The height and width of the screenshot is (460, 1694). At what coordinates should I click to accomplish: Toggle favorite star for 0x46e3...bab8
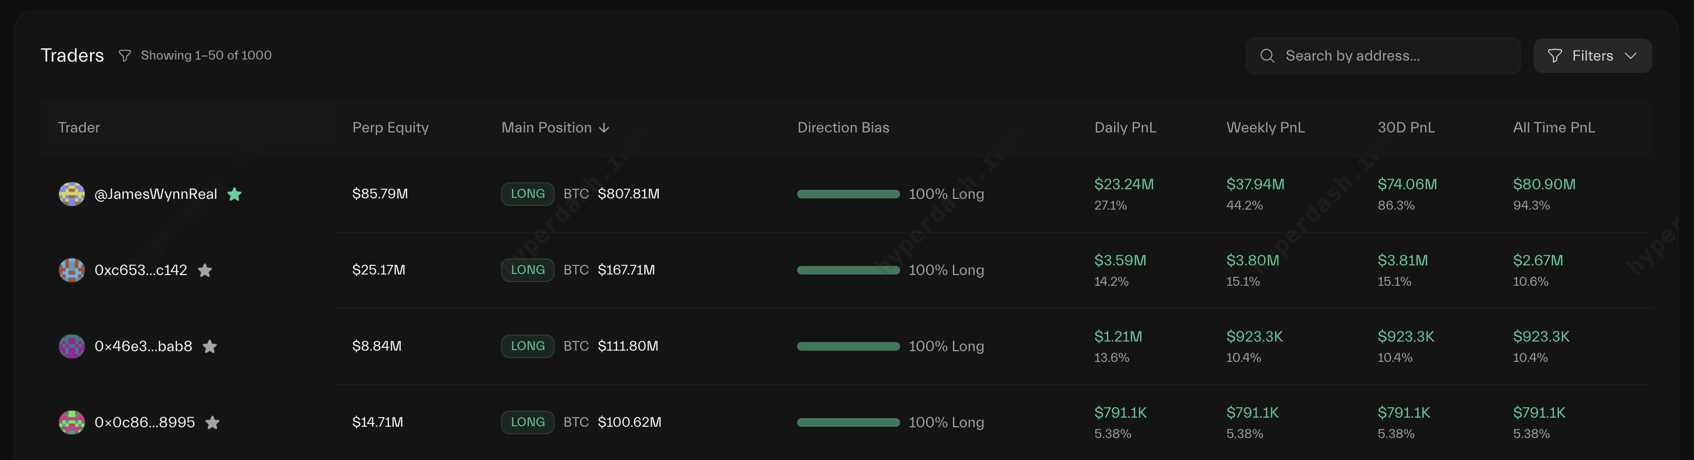point(210,346)
